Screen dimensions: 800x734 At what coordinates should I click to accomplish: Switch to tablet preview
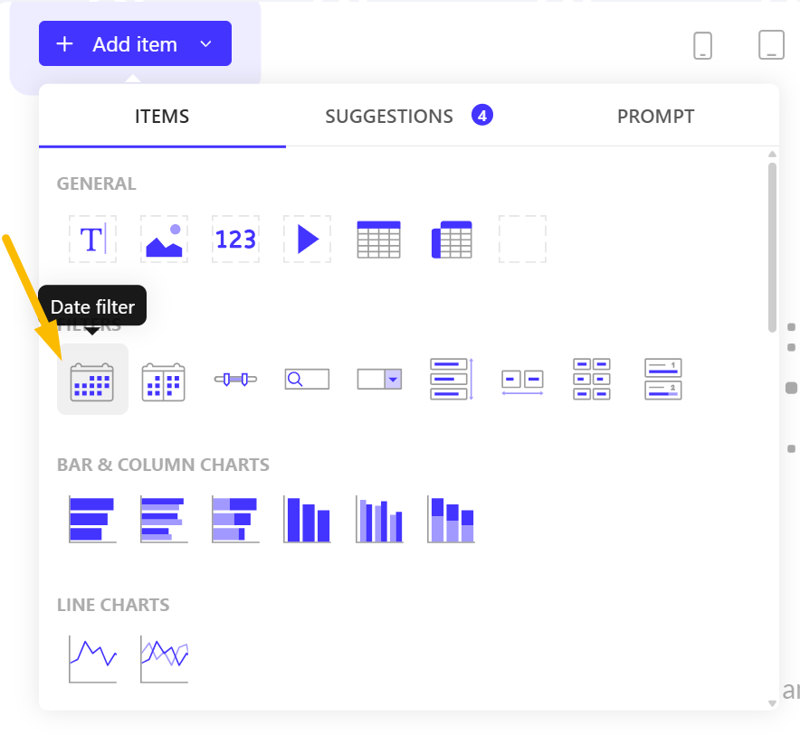(x=771, y=45)
